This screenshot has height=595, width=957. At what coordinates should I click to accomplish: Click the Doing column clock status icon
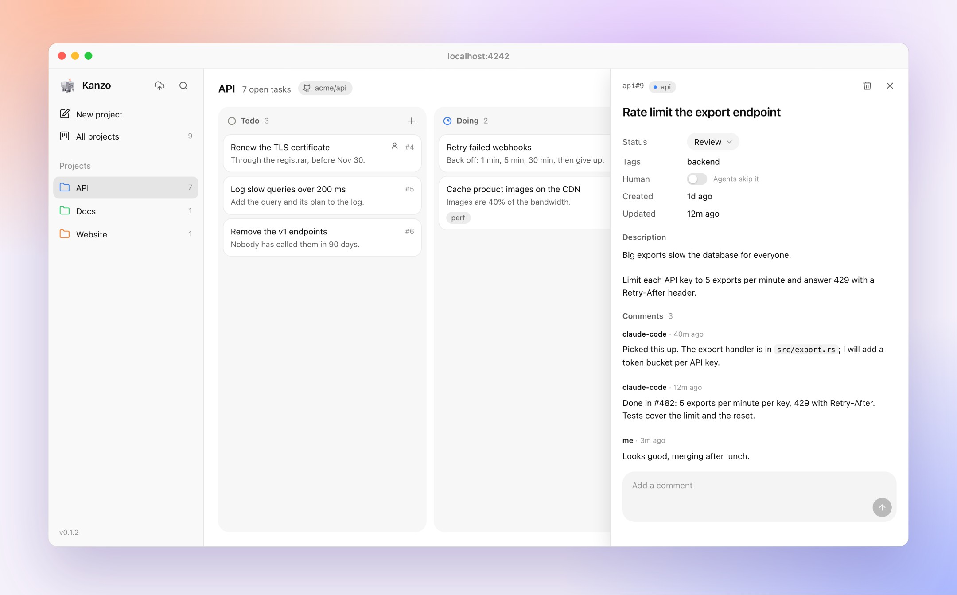tap(447, 121)
